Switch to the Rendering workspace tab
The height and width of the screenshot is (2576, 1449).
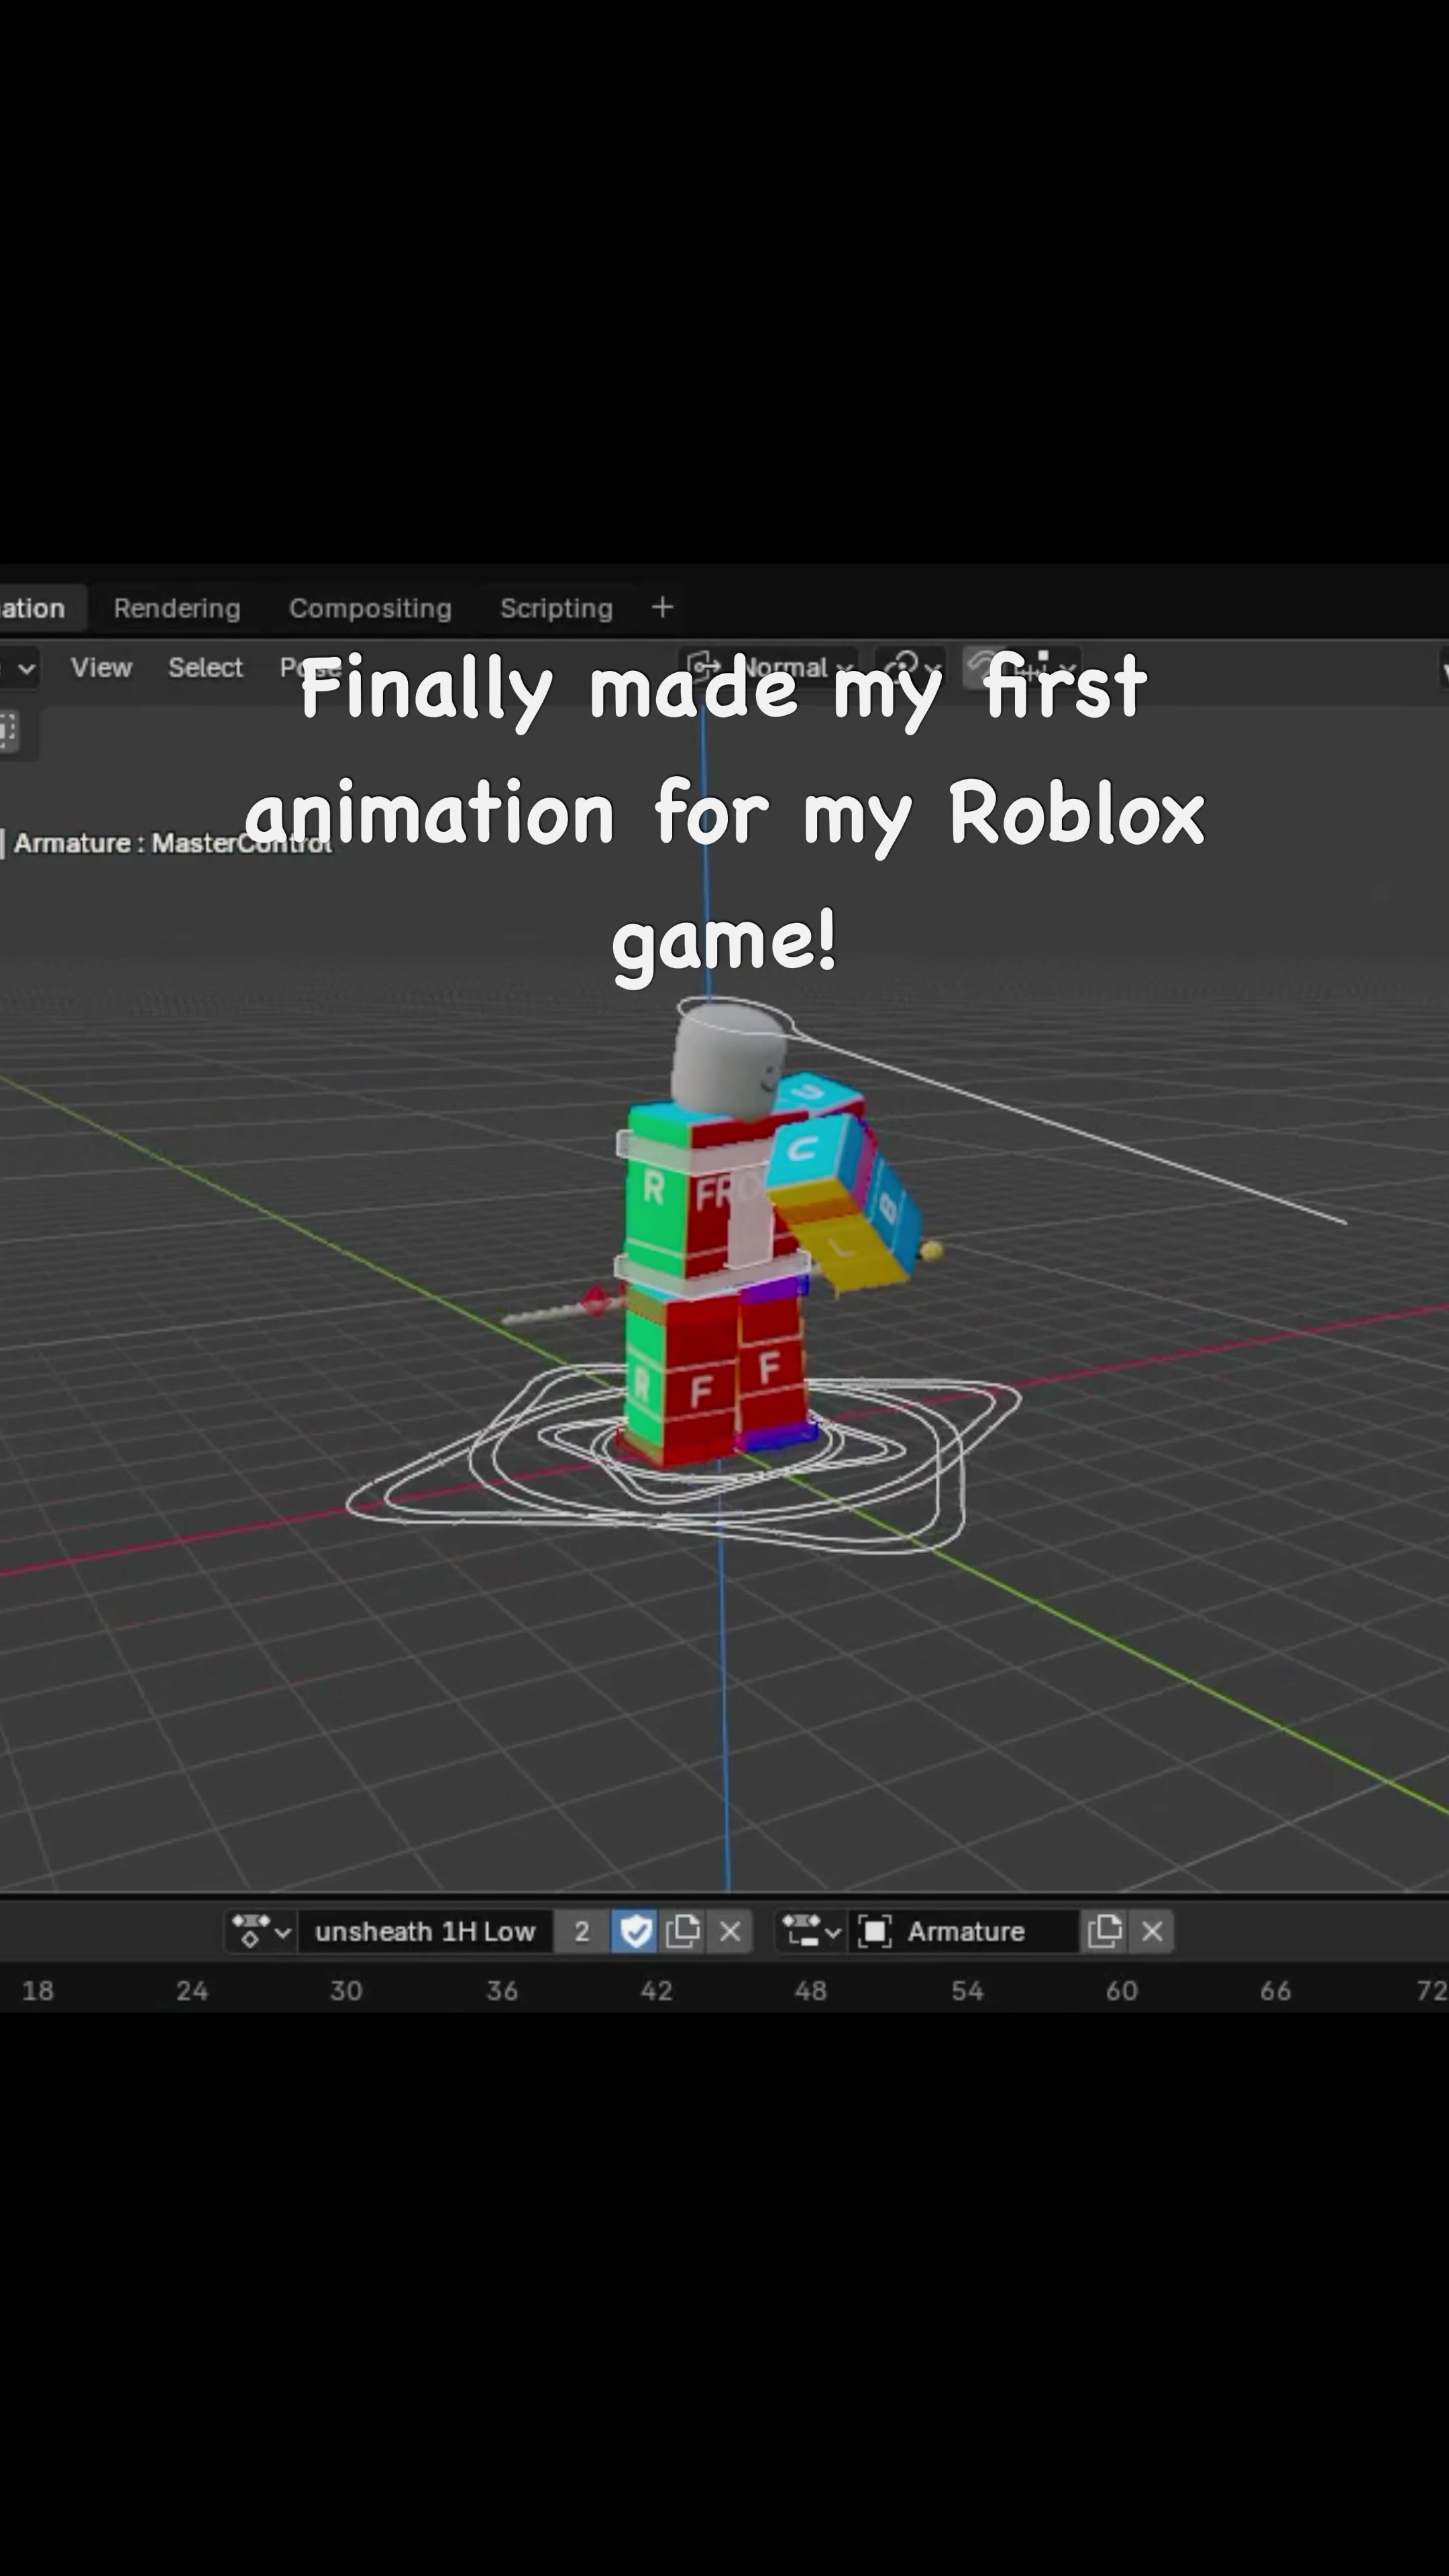[177, 608]
